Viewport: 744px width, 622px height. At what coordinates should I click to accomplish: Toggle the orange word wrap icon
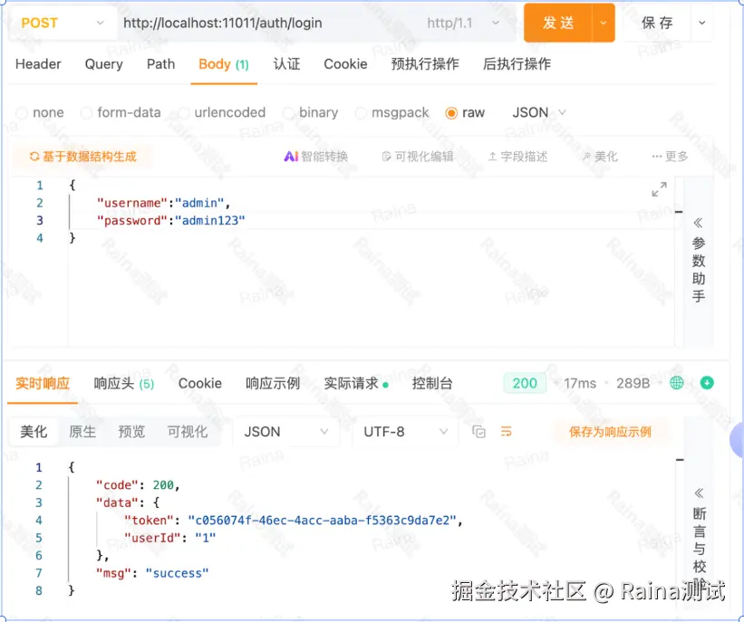[x=507, y=432]
